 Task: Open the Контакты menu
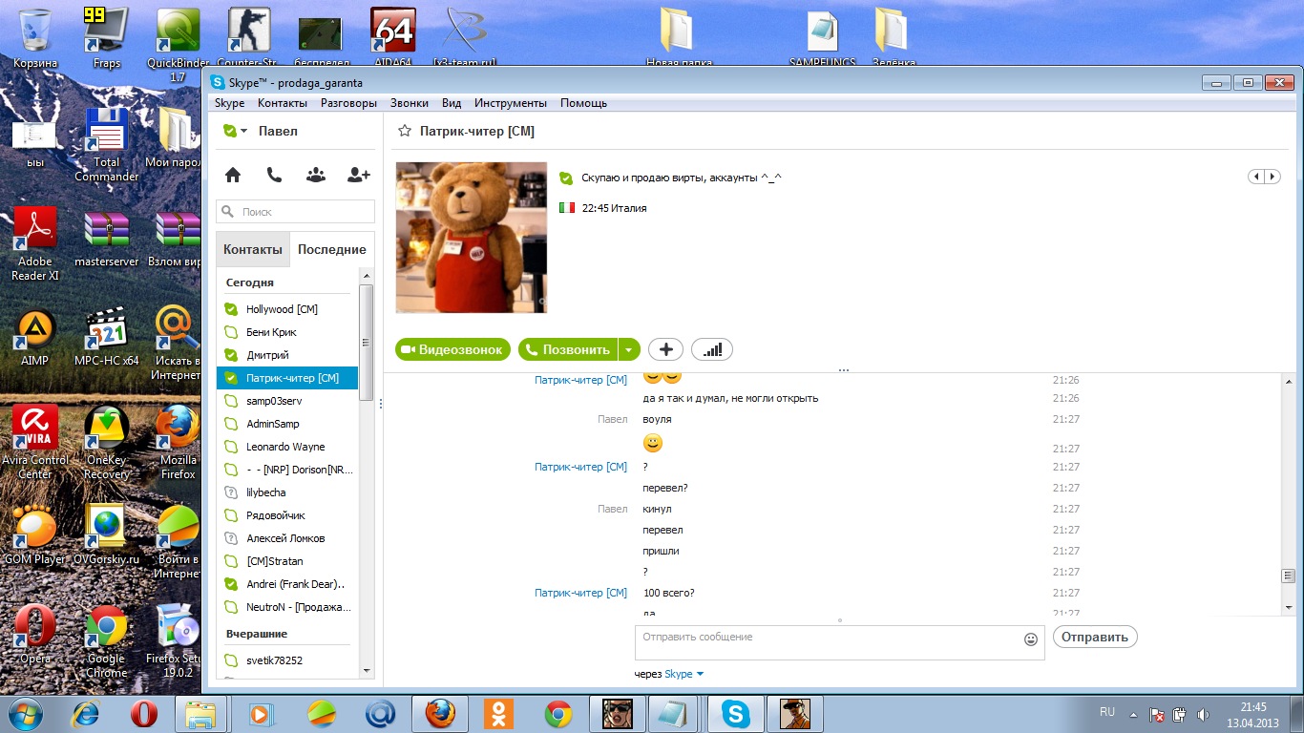click(x=283, y=103)
